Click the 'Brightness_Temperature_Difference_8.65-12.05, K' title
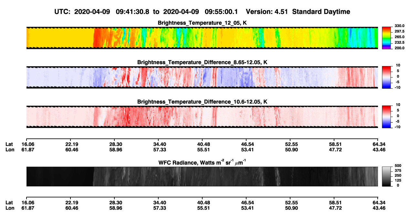420x215 pixels. pyautogui.click(x=202, y=62)
